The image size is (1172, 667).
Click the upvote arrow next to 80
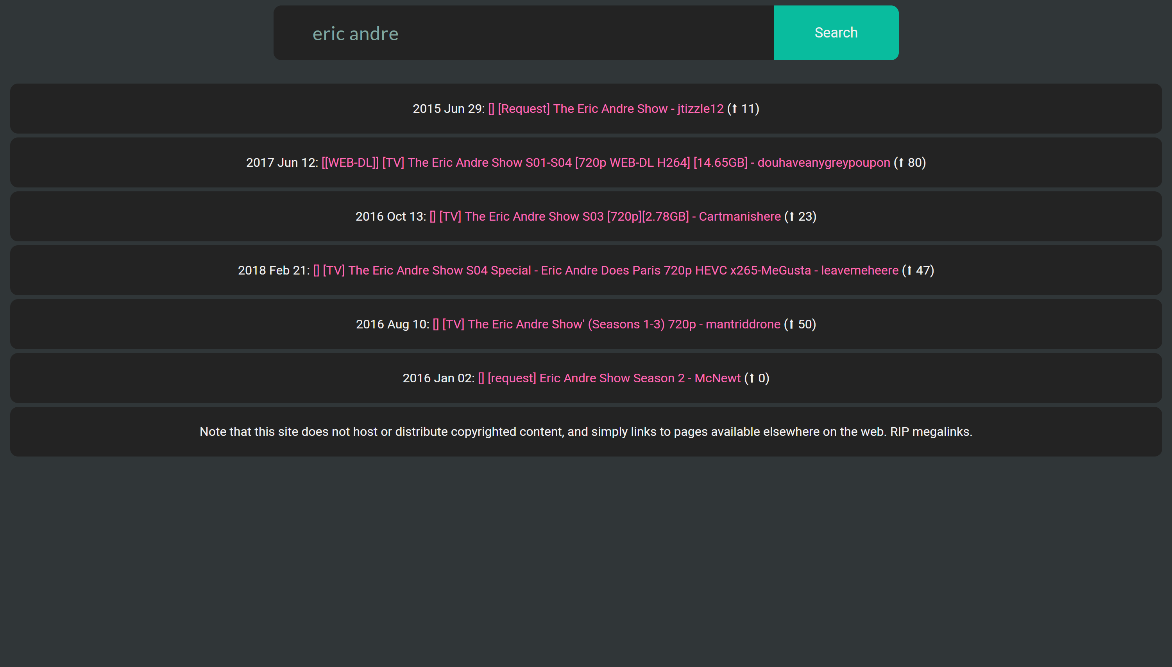point(901,163)
